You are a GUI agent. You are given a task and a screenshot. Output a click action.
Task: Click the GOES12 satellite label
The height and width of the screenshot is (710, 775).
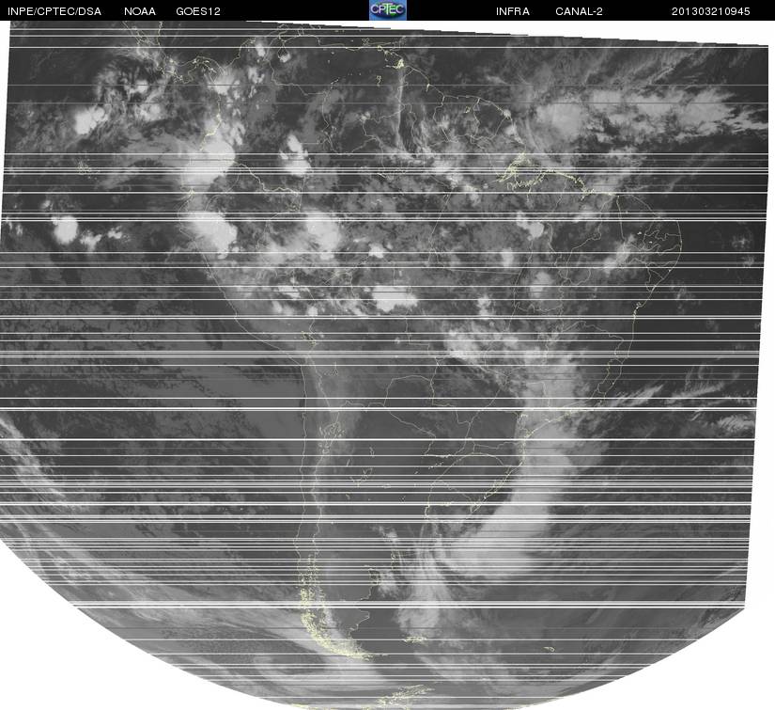tap(198, 11)
